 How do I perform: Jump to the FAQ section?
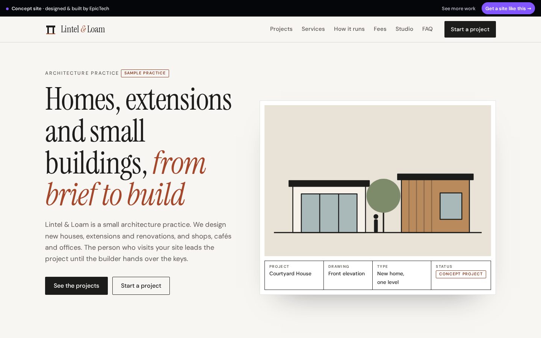click(427, 29)
